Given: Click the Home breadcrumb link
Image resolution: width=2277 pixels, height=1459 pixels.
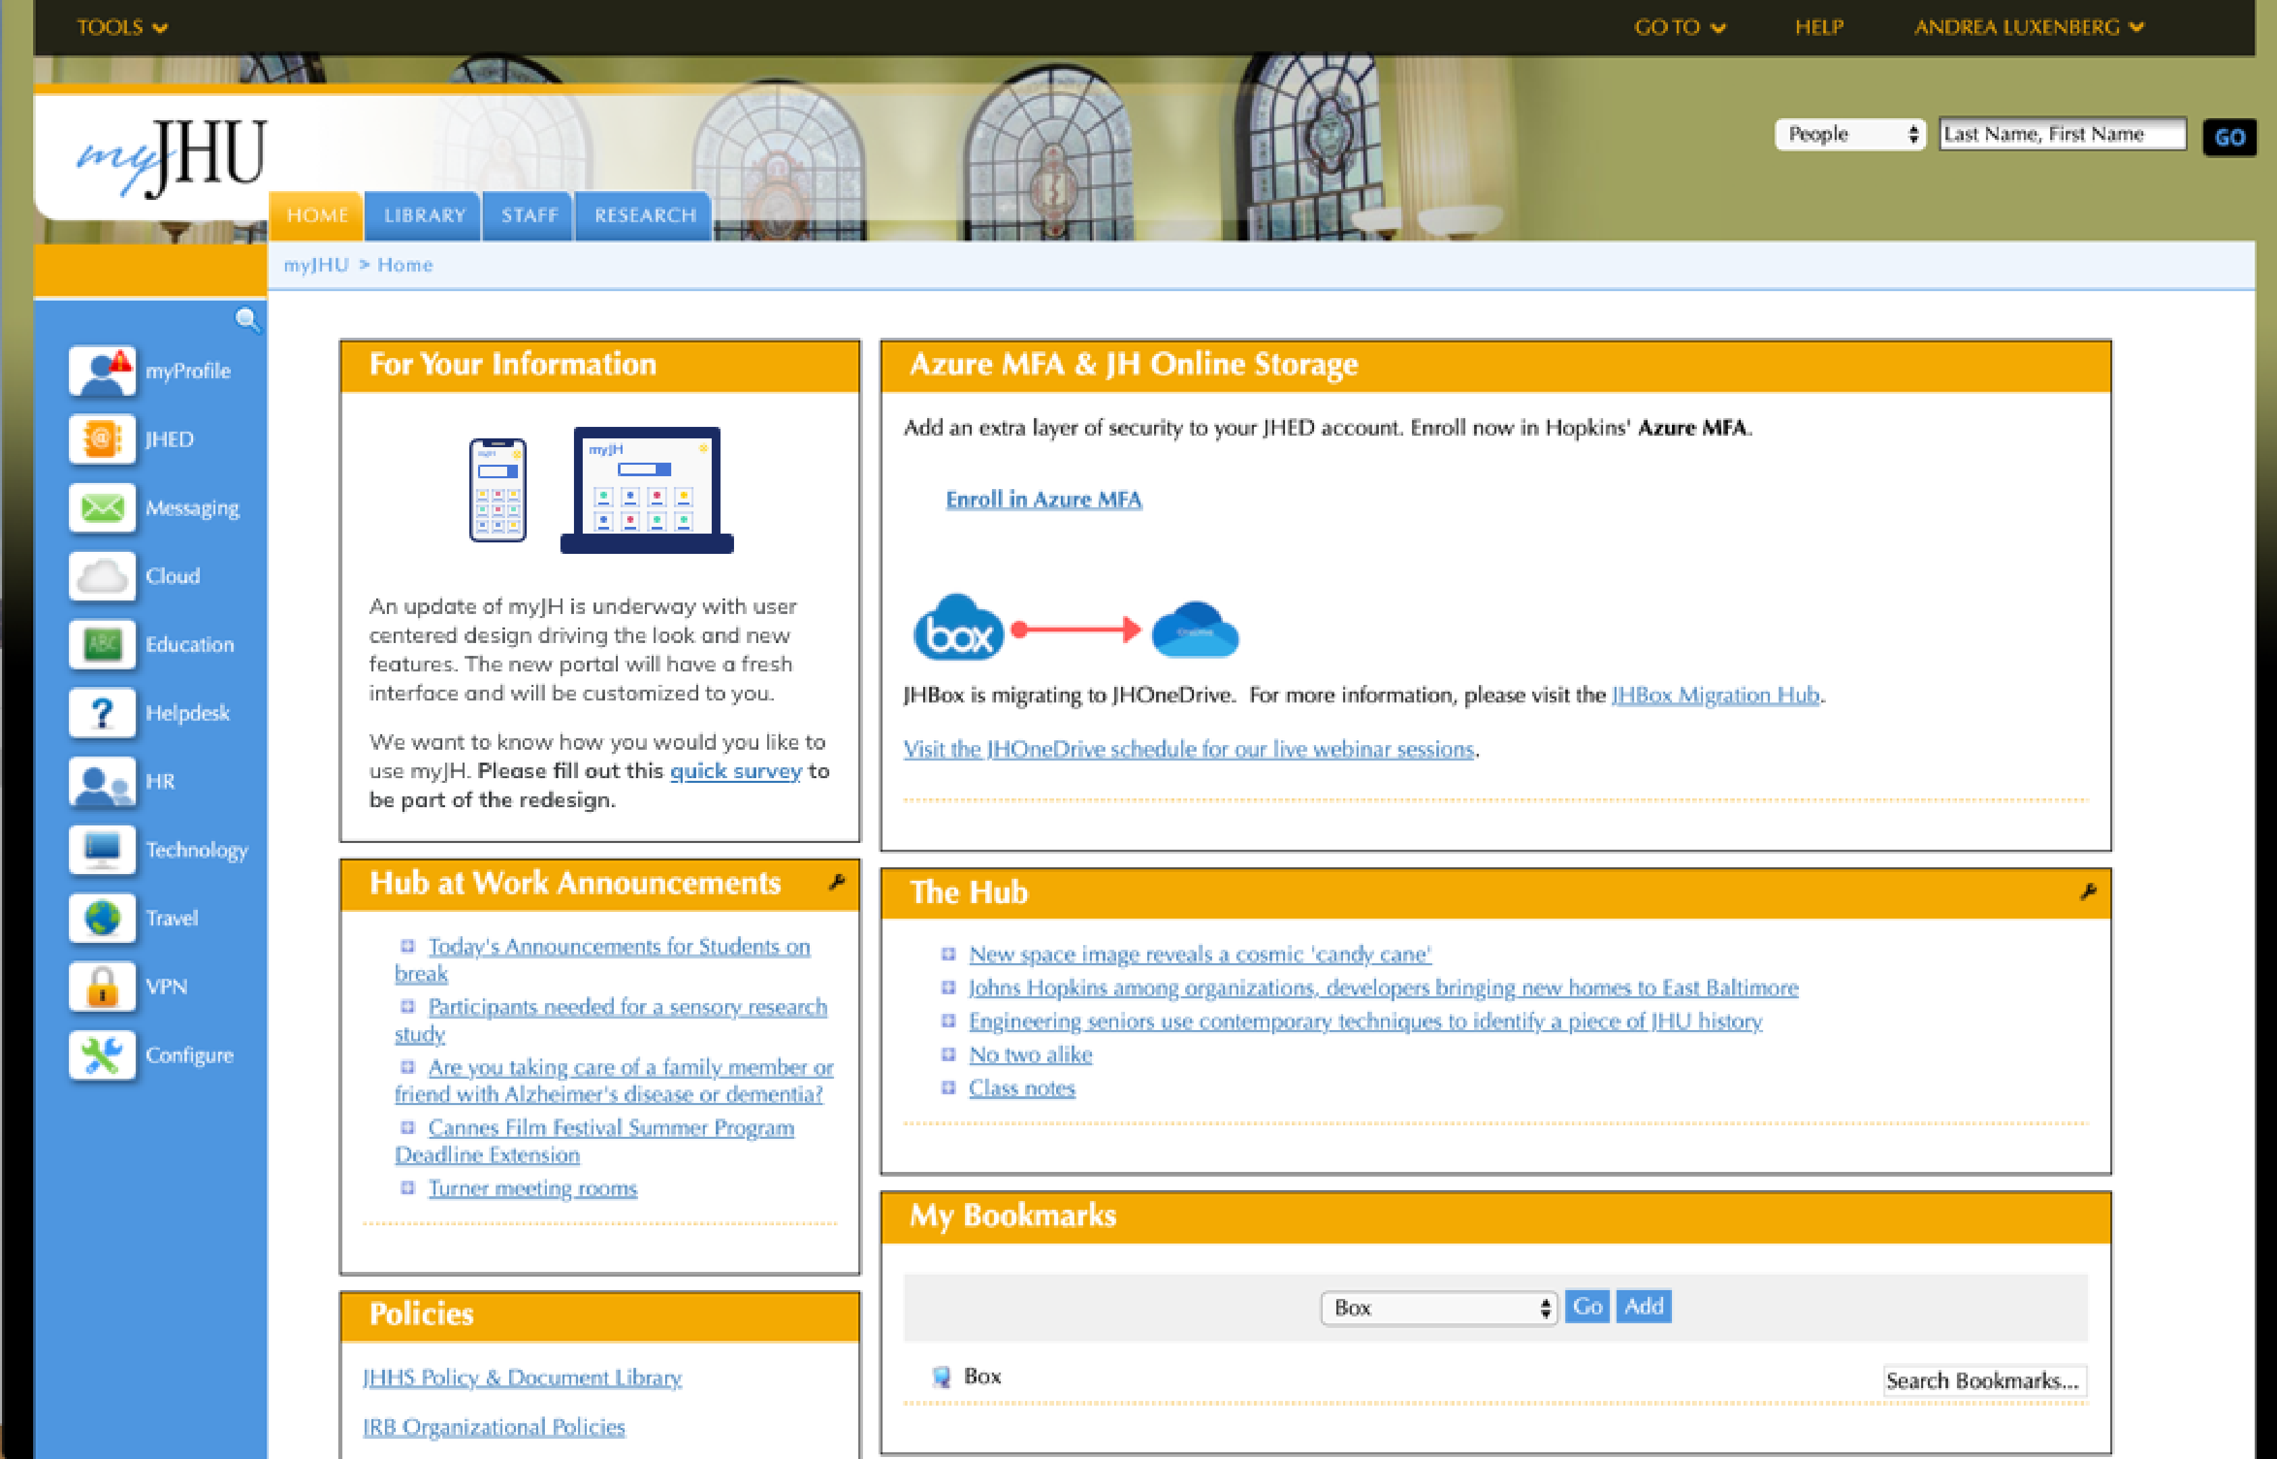Looking at the screenshot, I should (x=404, y=264).
